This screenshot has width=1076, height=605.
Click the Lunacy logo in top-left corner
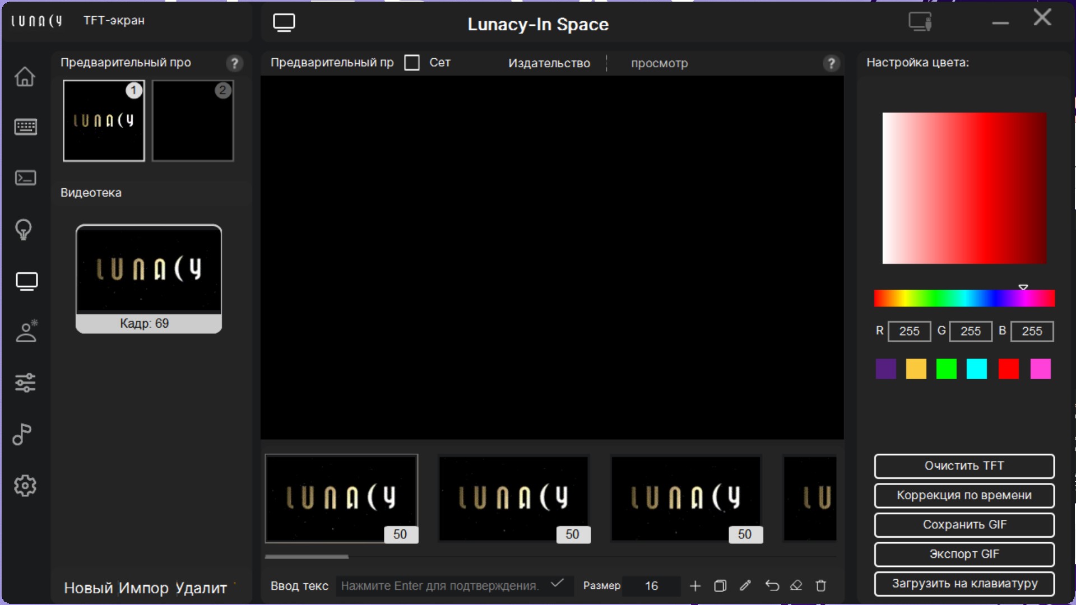click(36, 21)
